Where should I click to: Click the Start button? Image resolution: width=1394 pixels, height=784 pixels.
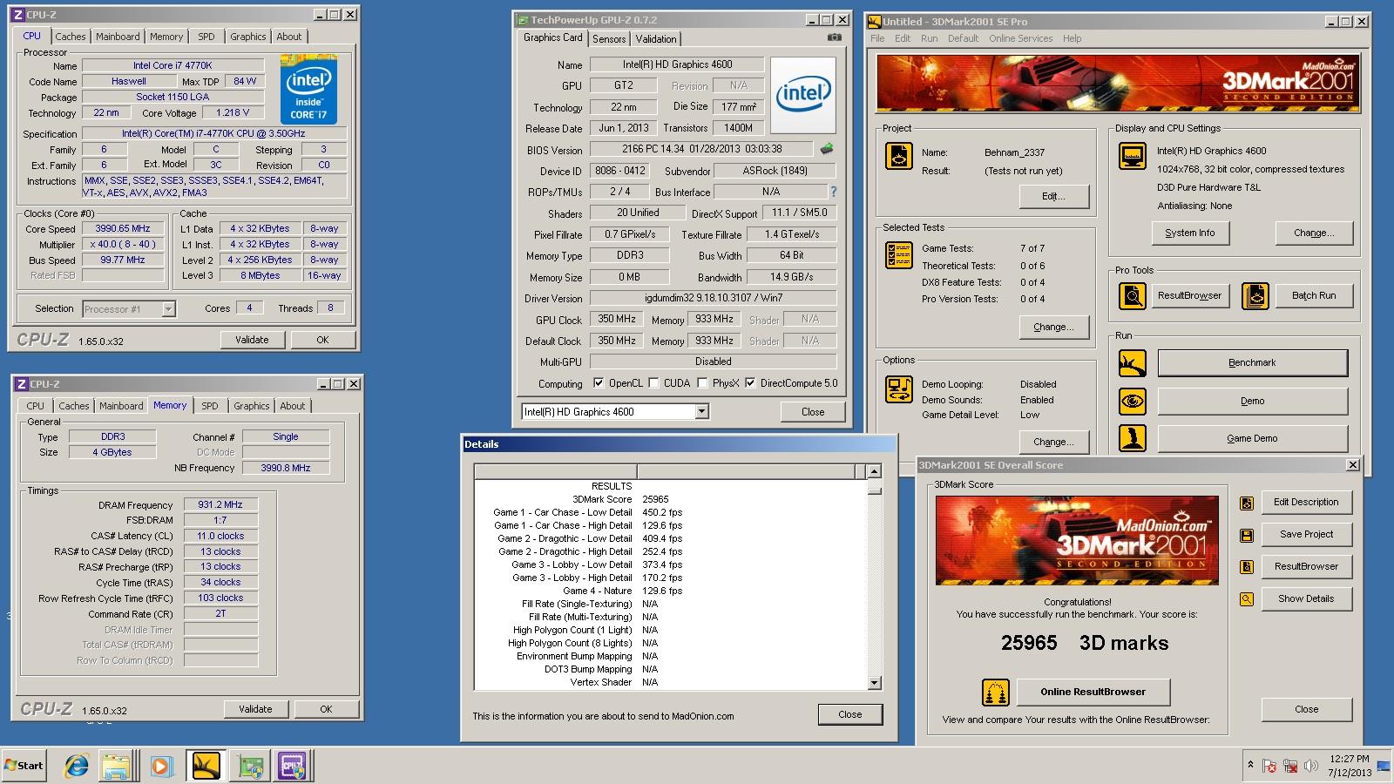[24, 766]
